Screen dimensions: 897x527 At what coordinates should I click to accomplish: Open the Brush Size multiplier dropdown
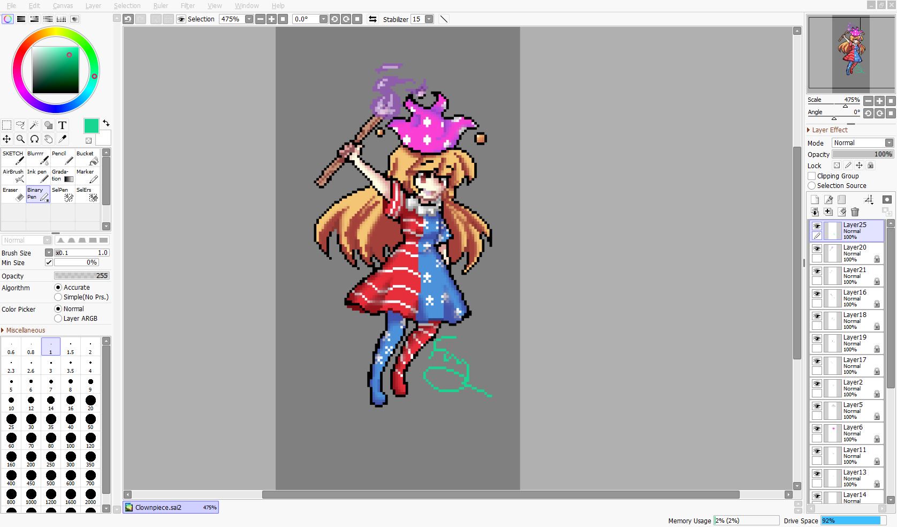tap(49, 253)
